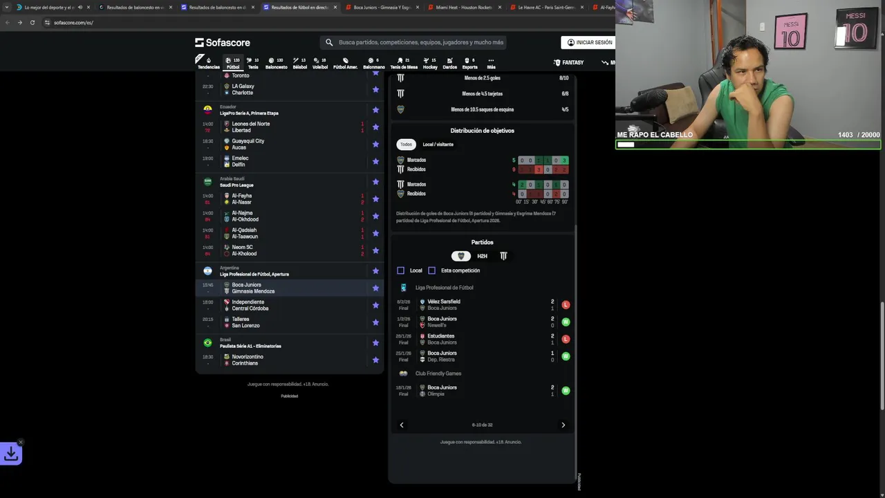Select the Boca Juniors crest in Partidos
The height and width of the screenshot is (498, 885).
(x=461, y=256)
